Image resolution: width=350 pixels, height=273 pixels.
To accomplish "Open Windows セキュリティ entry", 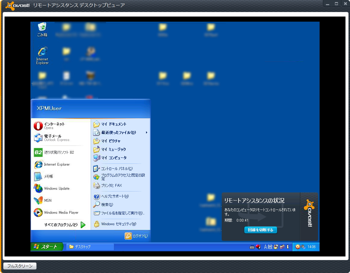I will click(120, 224).
